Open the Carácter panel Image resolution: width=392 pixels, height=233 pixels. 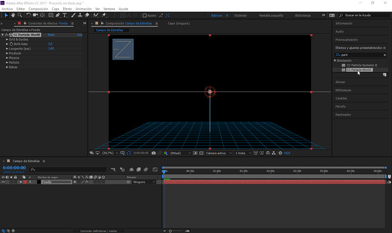click(341, 98)
